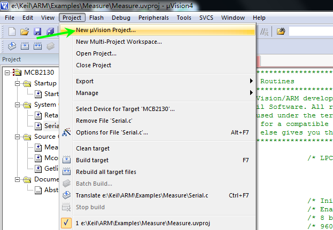The height and width of the screenshot is (230, 333).
Task: Click the Build target menu icon
Action: 66,160
